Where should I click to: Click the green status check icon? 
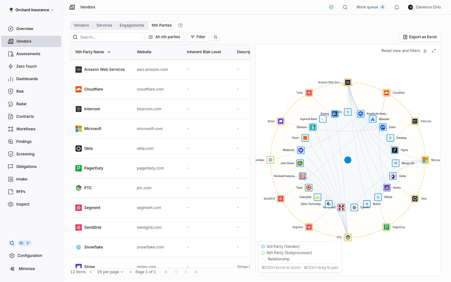click(x=331, y=7)
